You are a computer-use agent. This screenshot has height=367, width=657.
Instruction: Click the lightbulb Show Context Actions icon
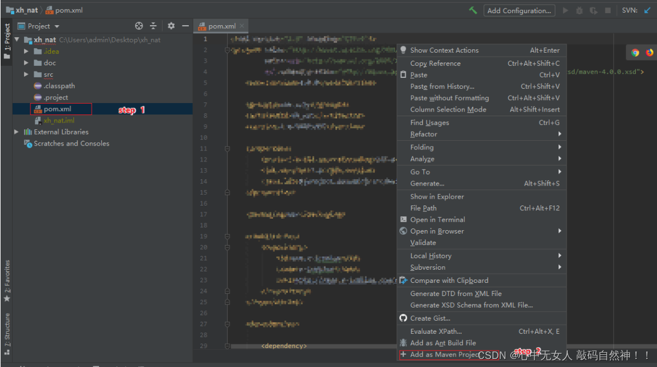point(403,50)
